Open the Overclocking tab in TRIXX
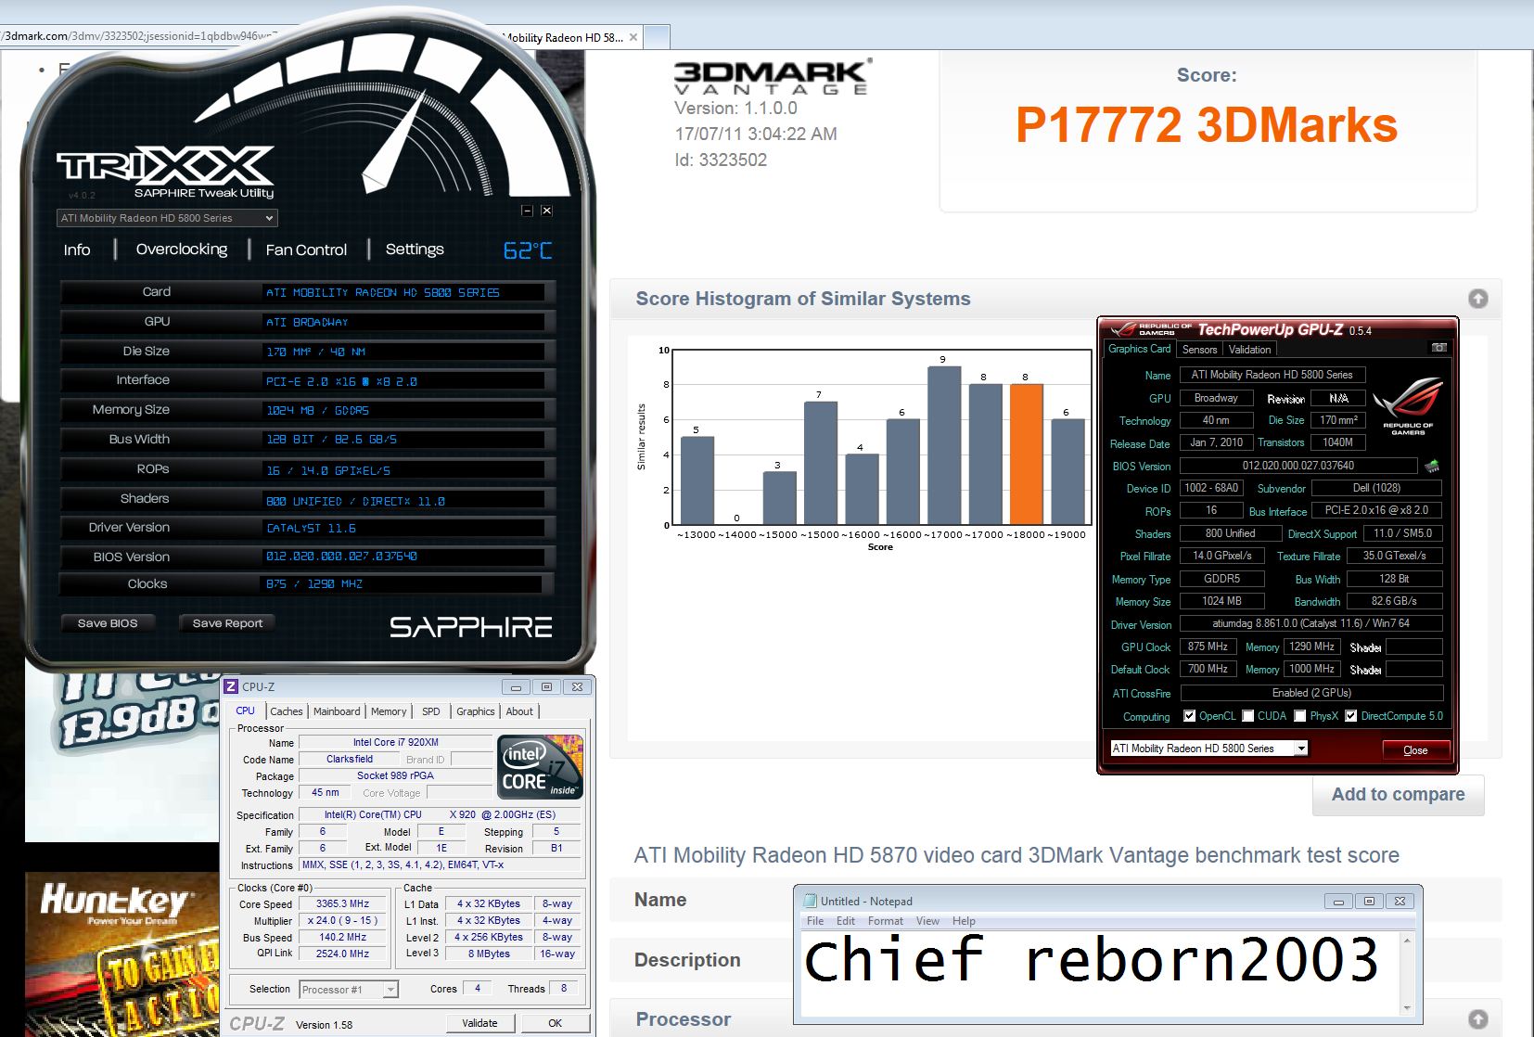 tap(182, 250)
